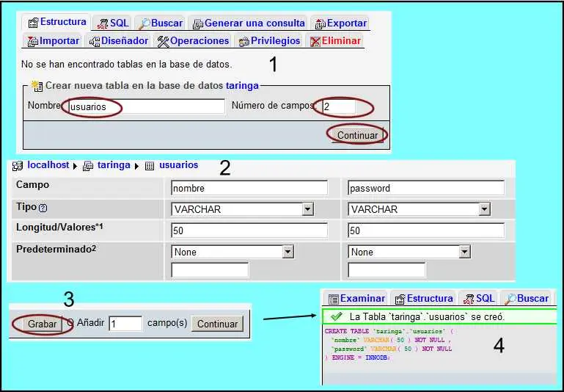The height and width of the screenshot is (392, 564).
Task: Switch to the Buscar tab in panel 1
Action: tap(161, 23)
